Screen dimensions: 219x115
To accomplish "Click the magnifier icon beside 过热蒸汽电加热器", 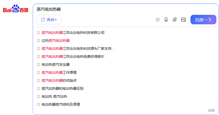I will click(39, 41).
